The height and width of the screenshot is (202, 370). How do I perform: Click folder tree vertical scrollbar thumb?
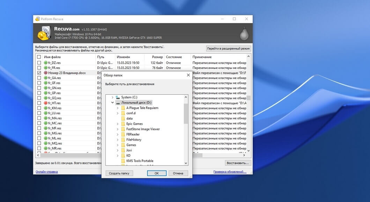pyautogui.click(x=186, y=114)
